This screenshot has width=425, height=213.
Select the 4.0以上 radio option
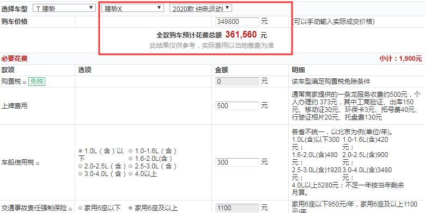point(131,174)
